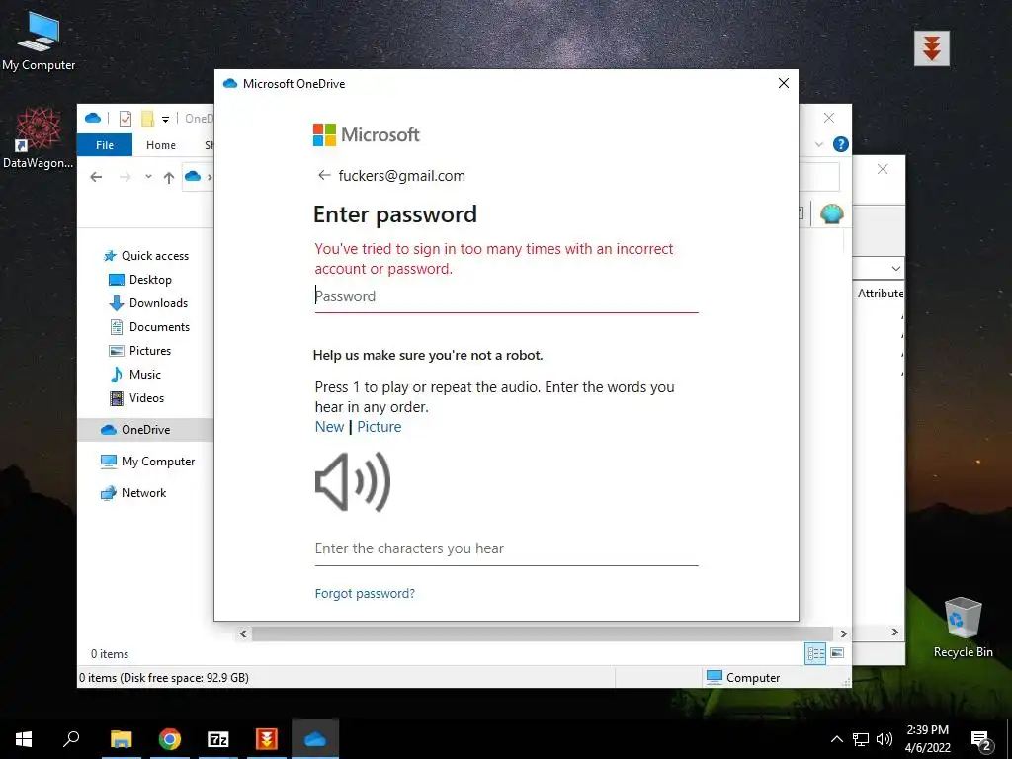Viewport: 1012px width, 759px height.
Task: Expand the dropdown in the rear window
Action: coord(895,268)
